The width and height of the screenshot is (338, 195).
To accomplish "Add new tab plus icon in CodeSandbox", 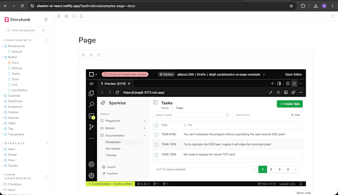I will (x=272, y=83).
